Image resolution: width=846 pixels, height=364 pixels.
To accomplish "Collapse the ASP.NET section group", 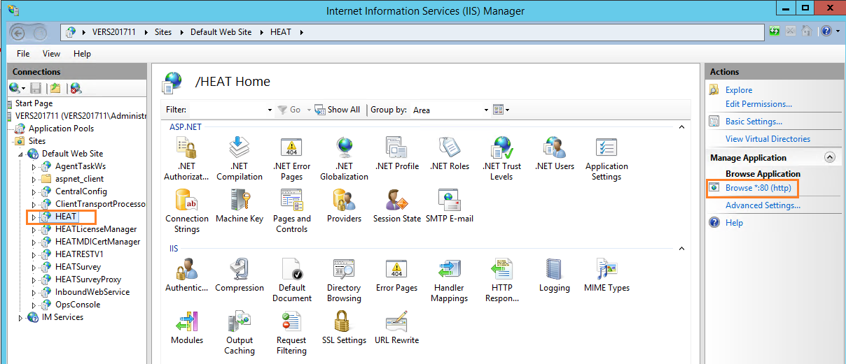I will 681,126.
